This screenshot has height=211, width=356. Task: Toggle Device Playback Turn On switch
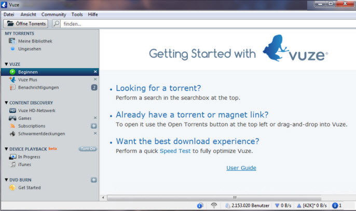click(88, 149)
